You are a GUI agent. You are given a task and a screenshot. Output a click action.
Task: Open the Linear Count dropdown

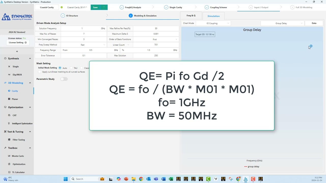[120, 45]
